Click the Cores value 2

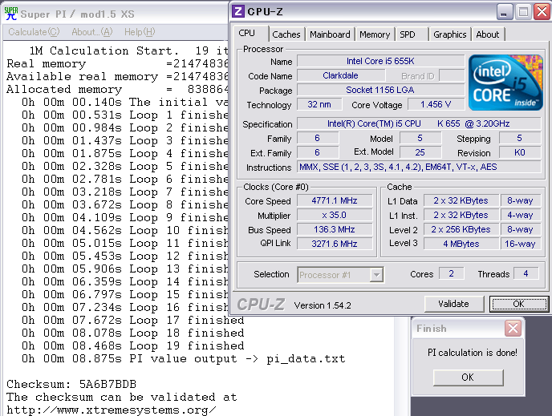coord(452,273)
